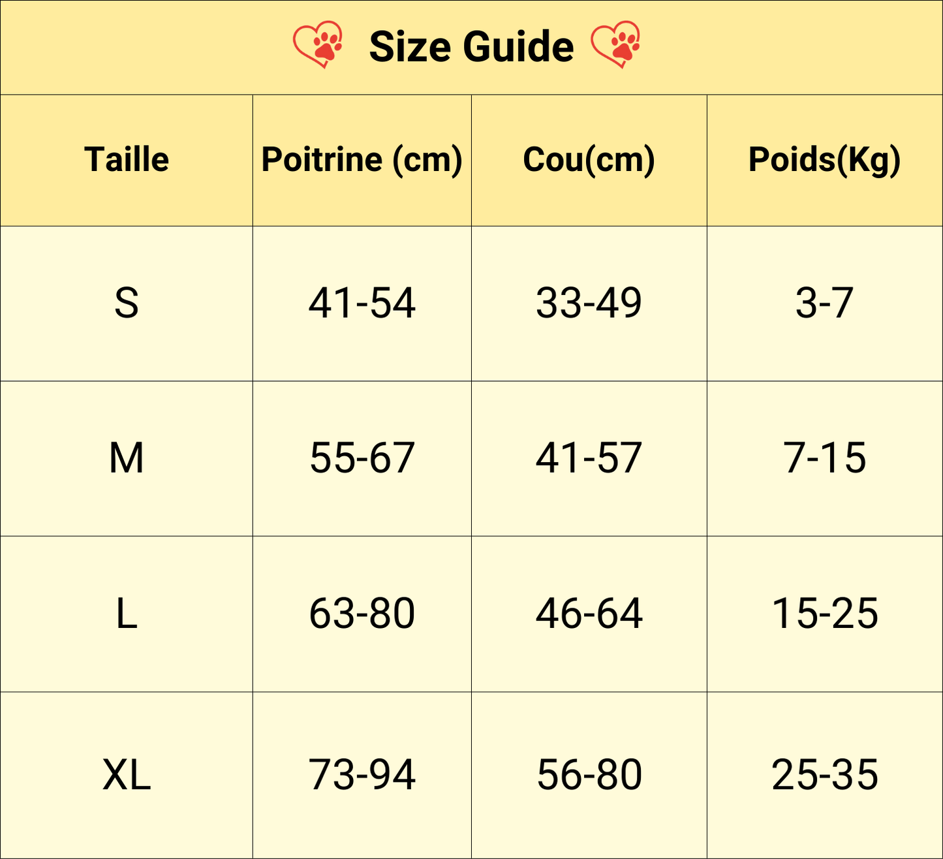Select the Poitrine (cm) column header
Screen dimensions: 943x859
[362, 160]
